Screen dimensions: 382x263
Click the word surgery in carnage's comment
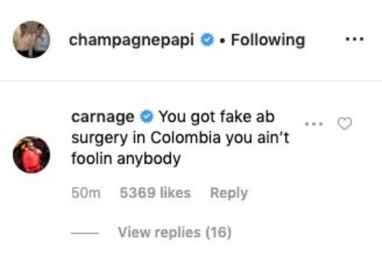(x=100, y=139)
